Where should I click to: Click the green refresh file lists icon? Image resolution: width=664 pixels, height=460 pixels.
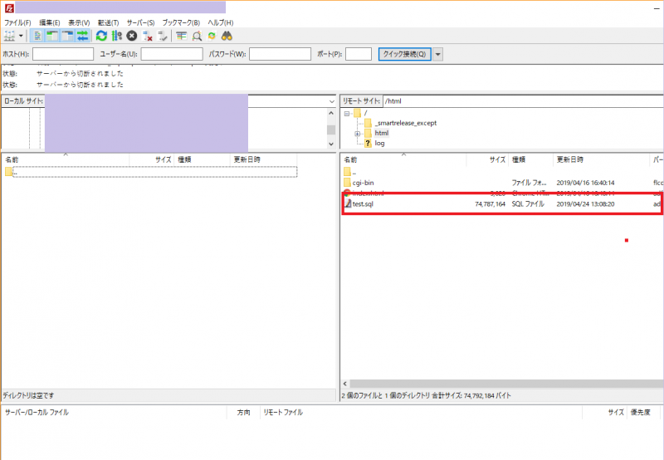coord(101,36)
